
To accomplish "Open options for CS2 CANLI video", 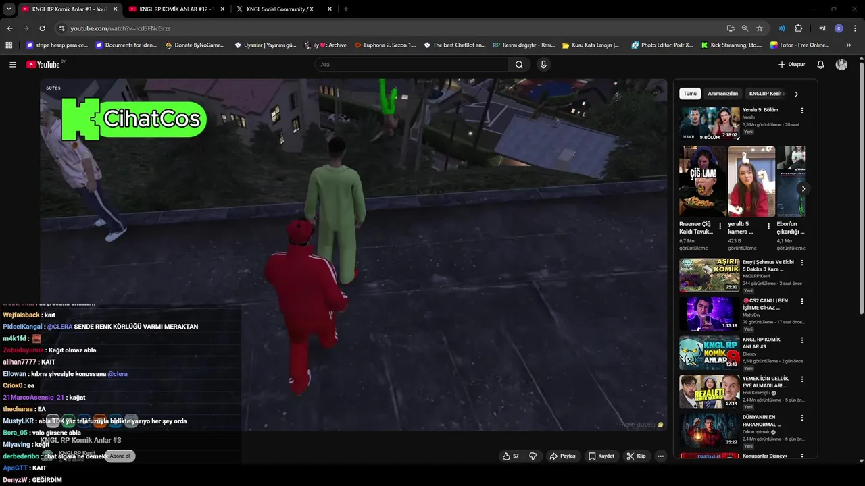I will [x=802, y=301].
